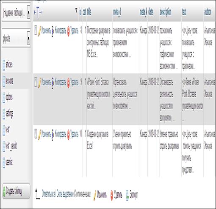Viewport: 216px width, 209px height.
Task: Click red delete icon in row id 8
Action: click(69, 31)
